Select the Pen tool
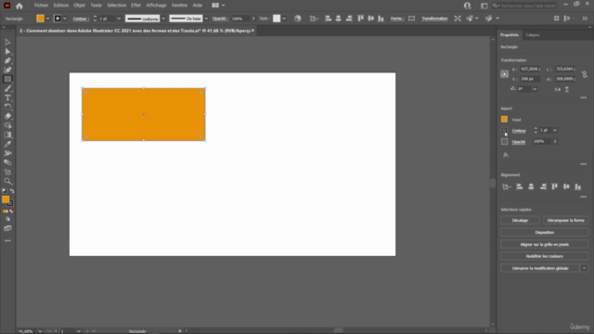 point(7,60)
